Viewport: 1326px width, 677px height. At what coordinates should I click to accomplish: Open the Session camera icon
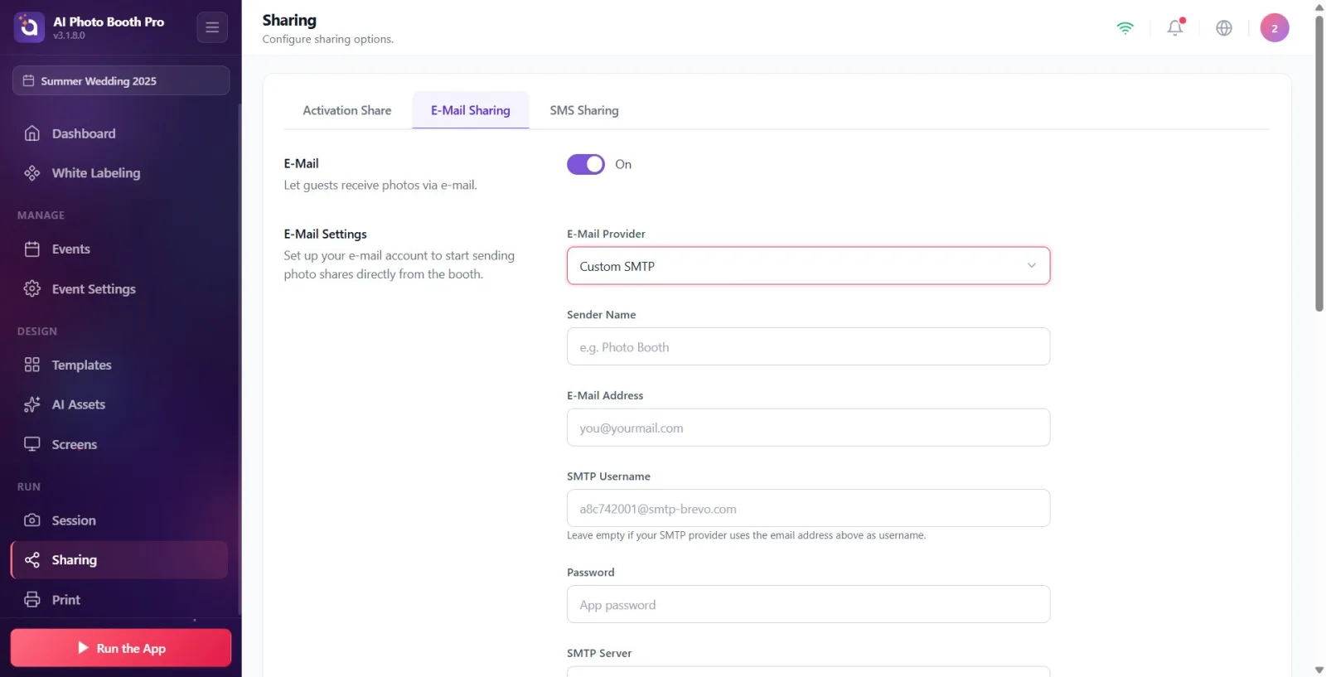click(32, 520)
